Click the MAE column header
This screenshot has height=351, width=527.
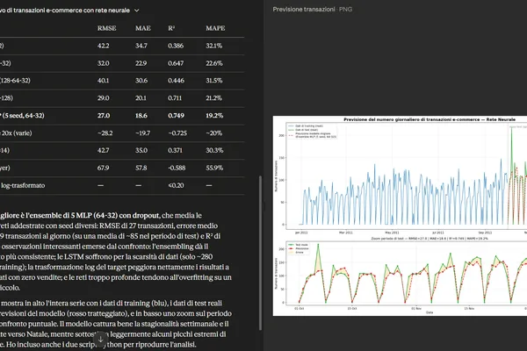[143, 28]
